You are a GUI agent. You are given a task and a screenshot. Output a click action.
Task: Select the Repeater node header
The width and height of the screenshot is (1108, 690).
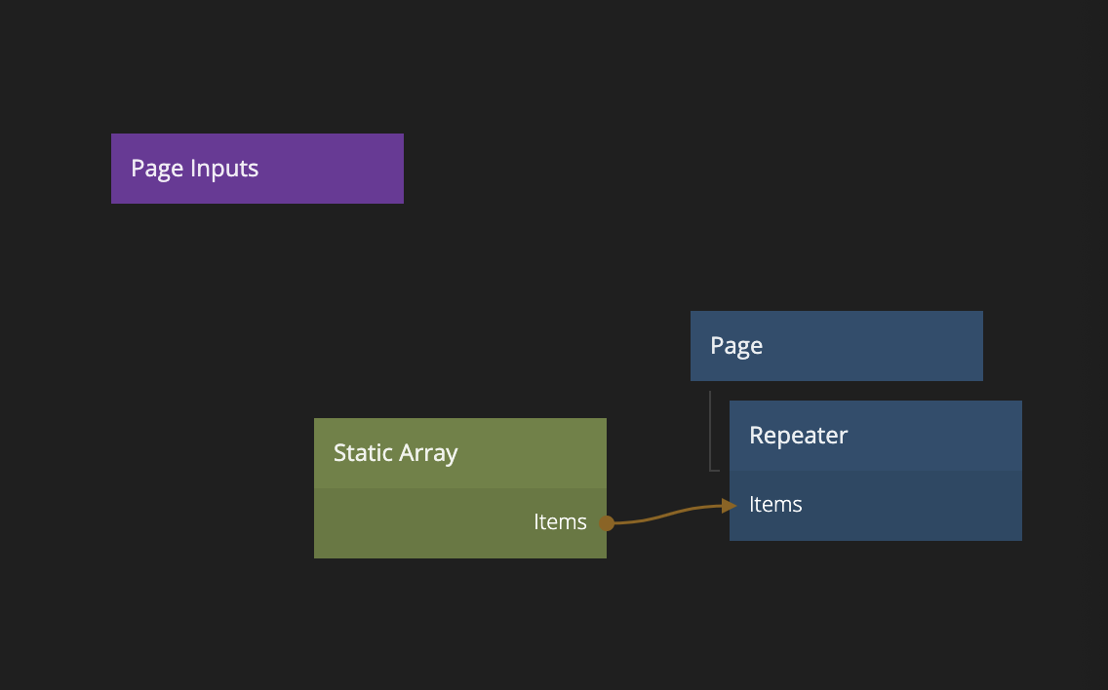point(875,436)
